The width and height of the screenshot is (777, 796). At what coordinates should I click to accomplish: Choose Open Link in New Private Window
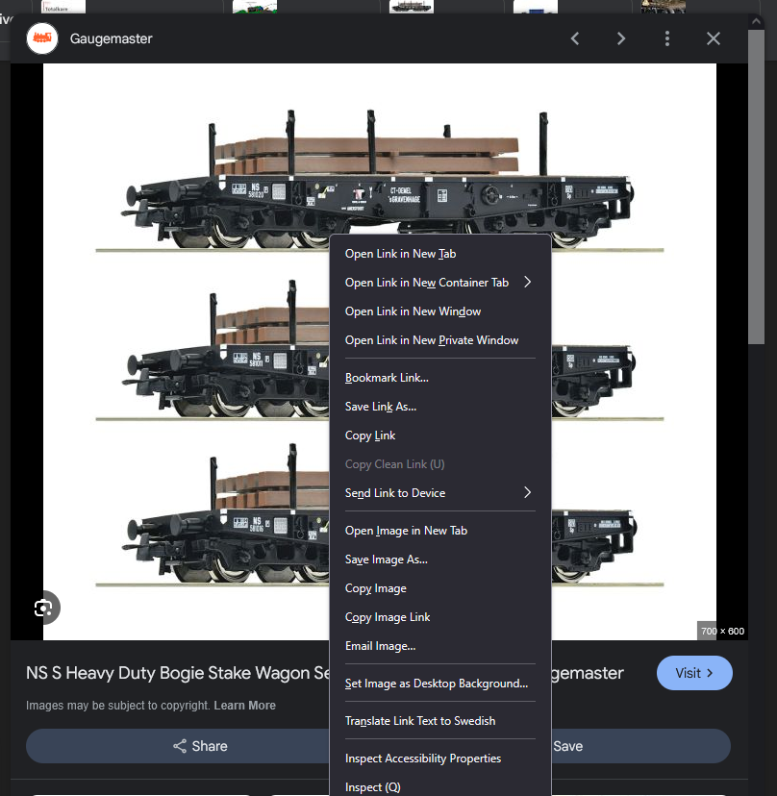[x=431, y=340]
